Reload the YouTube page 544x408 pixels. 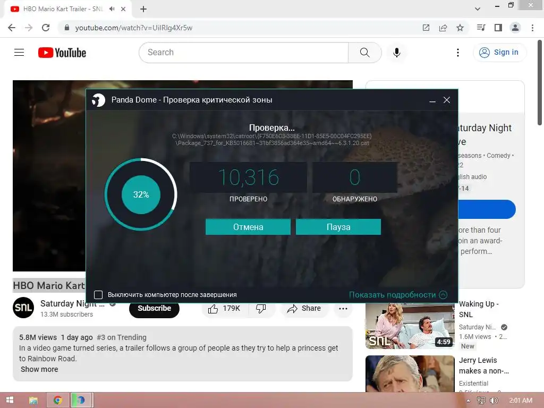[x=46, y=28]
